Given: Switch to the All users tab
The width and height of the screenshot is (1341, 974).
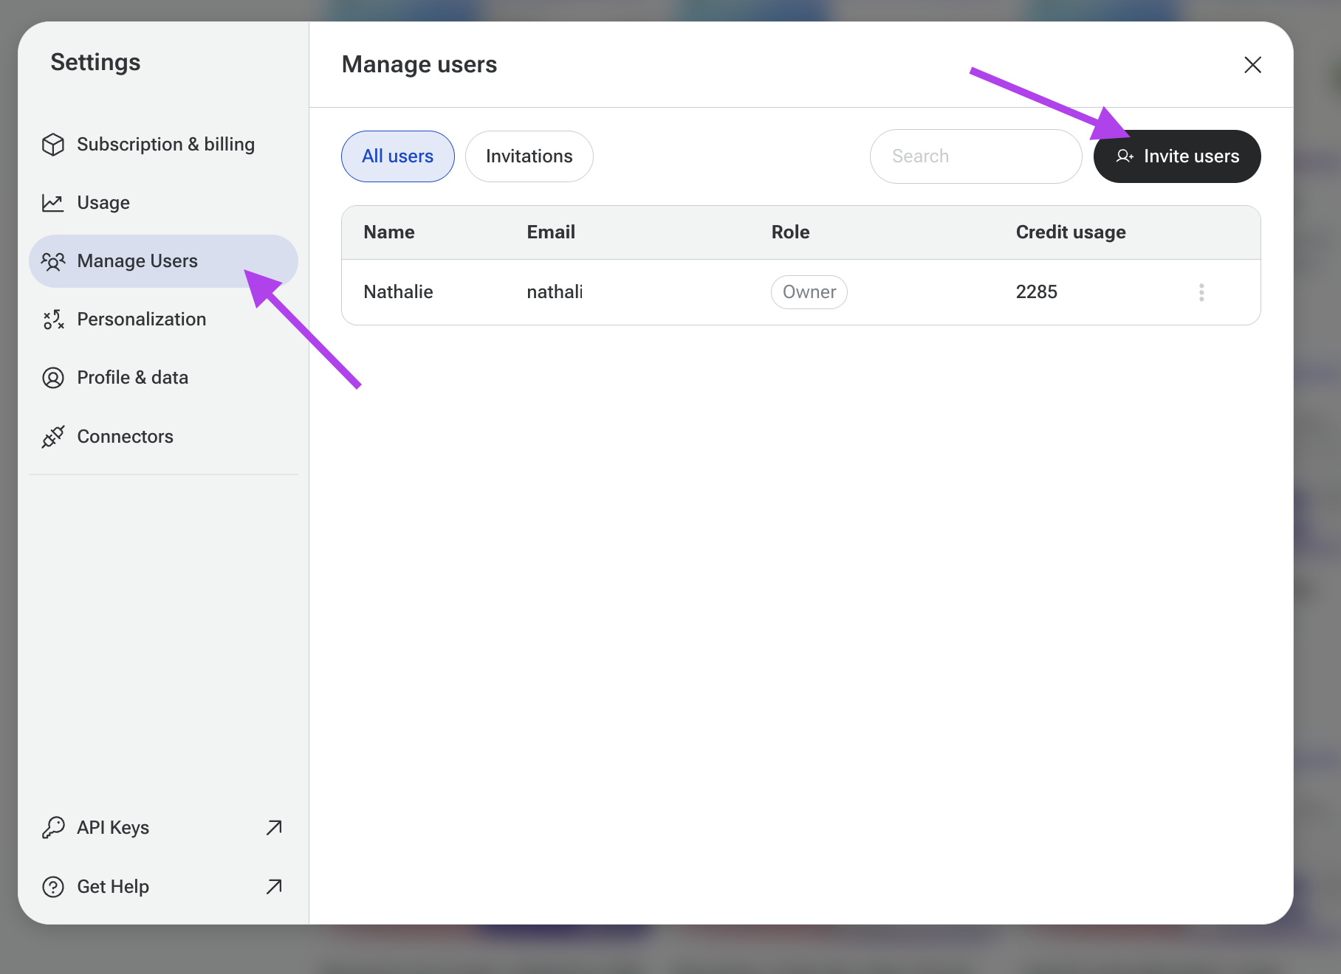Looking at the screenshot, I should 398,156.
